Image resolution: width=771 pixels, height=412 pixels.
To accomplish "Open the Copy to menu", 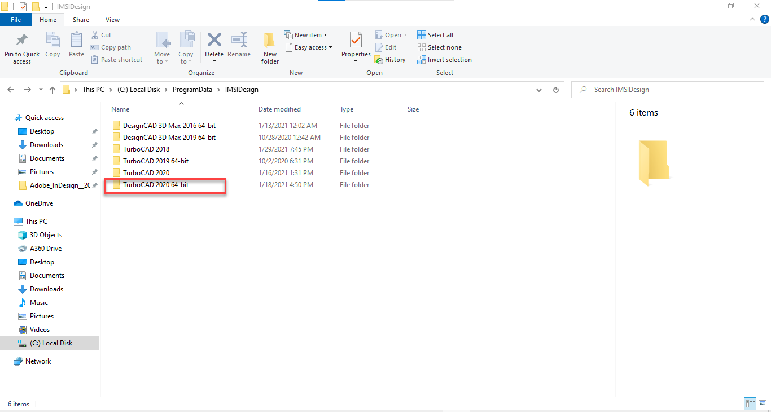I will [x=186, y=47].
